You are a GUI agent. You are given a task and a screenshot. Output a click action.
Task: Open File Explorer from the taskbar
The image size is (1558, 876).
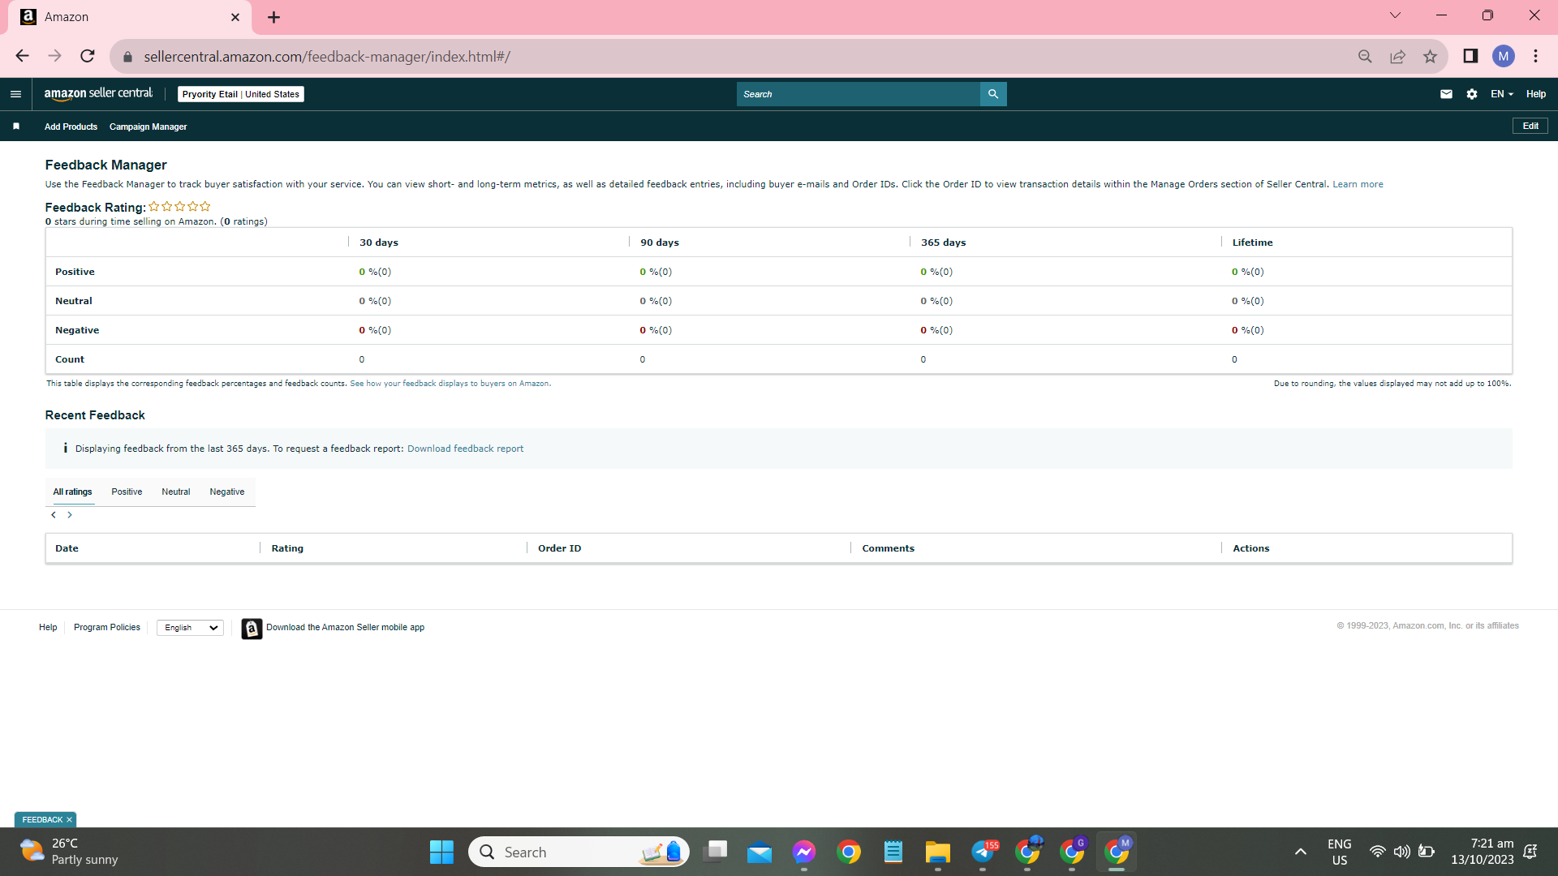937,852
